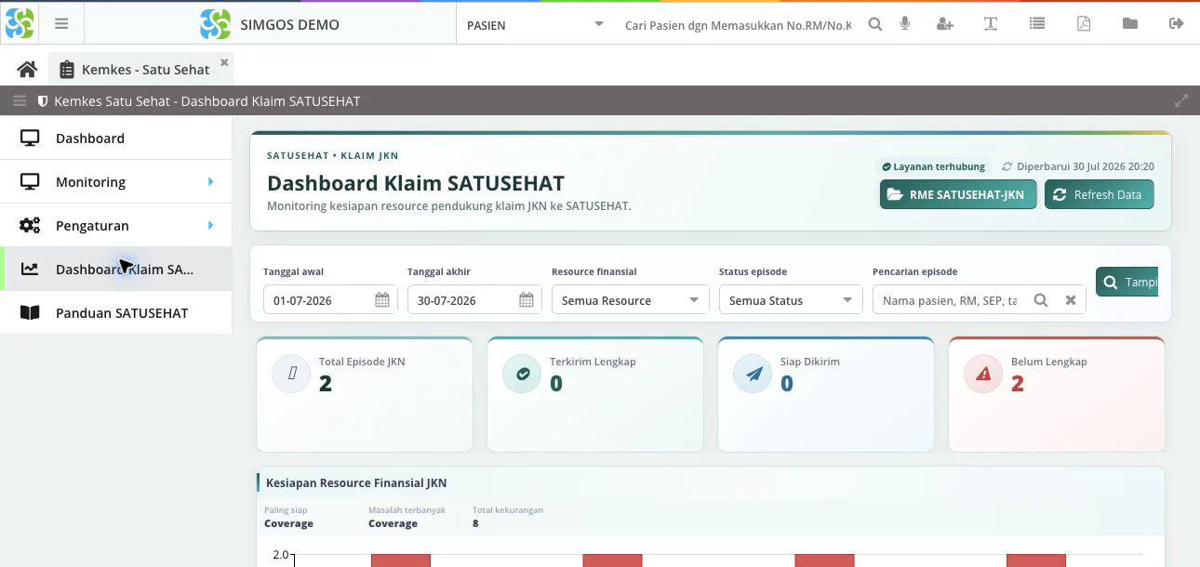1200x567 pixels.
Task: Click the Refresh Data button
Action: click(x=1100, y=195)
